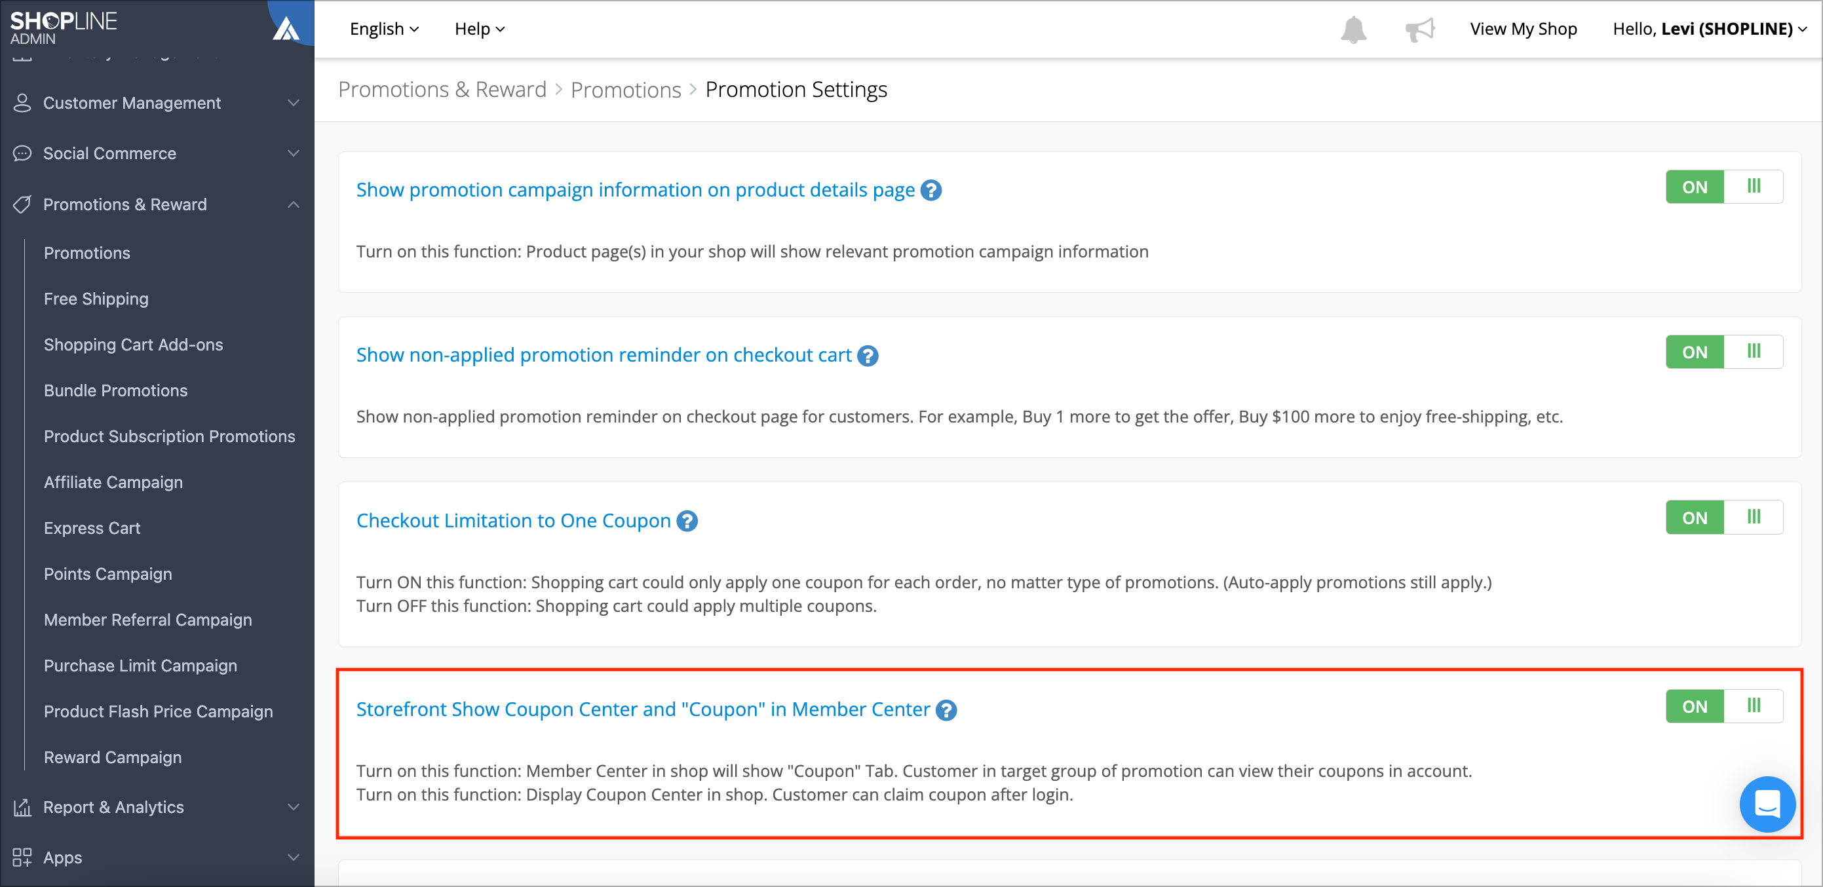Viewport: 1823px width, 887px height.
Task: Click the Social Commerce chat icon
Action: pos(22,153)
